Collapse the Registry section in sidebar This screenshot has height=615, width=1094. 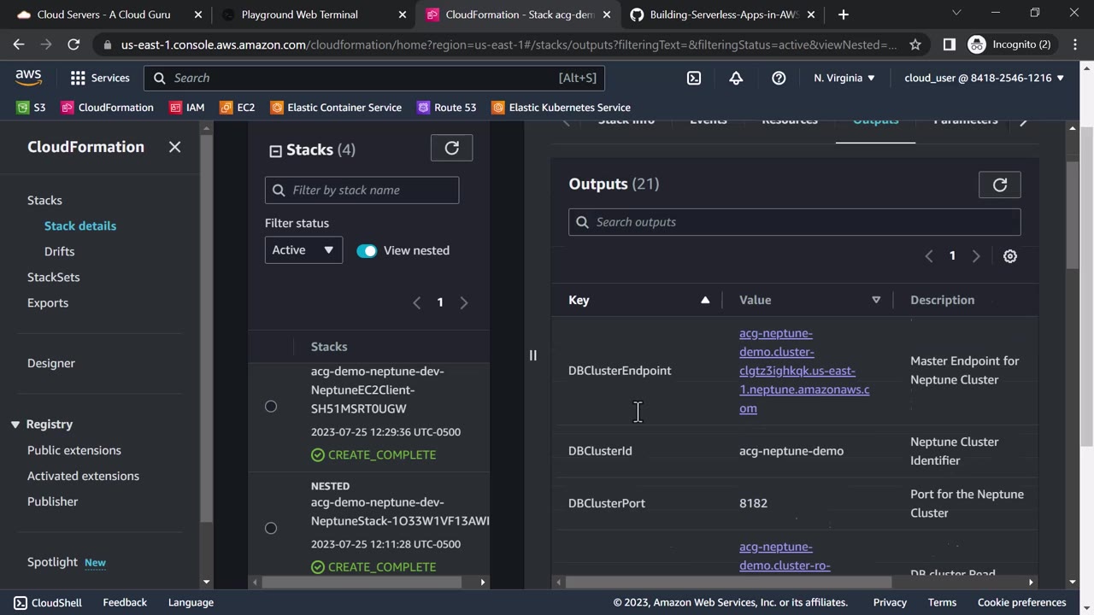pyautogui.click(x=15, y=425)
